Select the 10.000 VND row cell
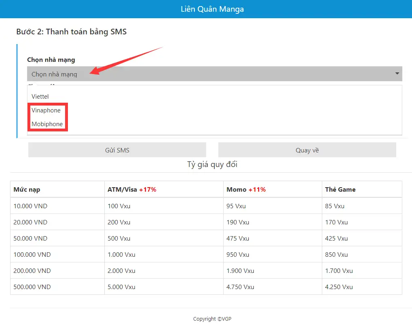 (x=57, y=206)
